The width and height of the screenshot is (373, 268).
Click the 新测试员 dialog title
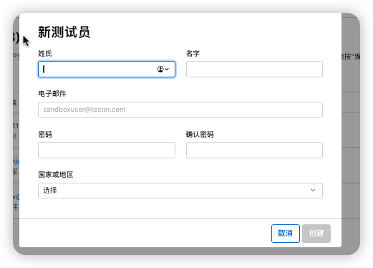pos(64,32)
